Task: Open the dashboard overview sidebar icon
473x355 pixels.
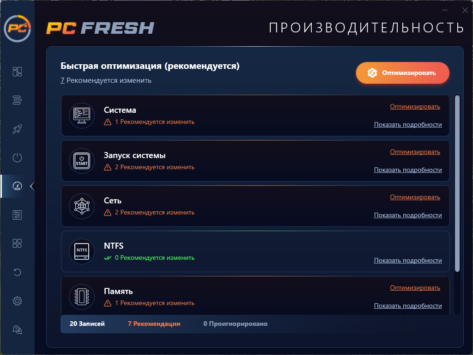Action: pos(17,72)
